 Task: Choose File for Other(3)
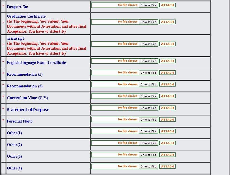148,155
